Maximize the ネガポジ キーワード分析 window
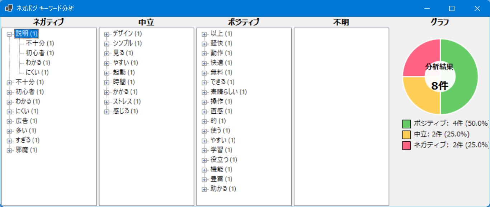The image size is (490, 207). pos(452,8)
